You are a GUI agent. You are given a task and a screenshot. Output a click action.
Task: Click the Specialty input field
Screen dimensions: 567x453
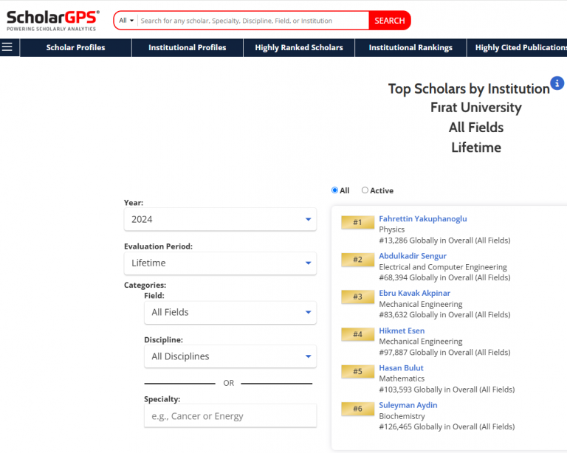tap(230, 416)
